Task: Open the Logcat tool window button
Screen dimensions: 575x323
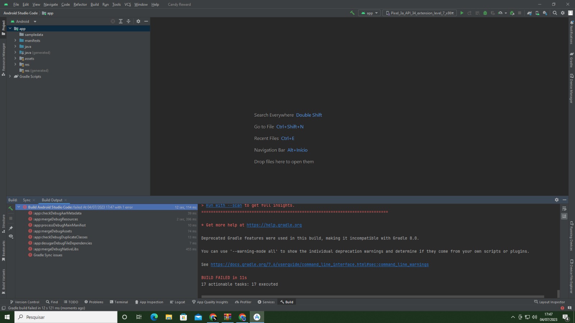Action: [178, 302]
